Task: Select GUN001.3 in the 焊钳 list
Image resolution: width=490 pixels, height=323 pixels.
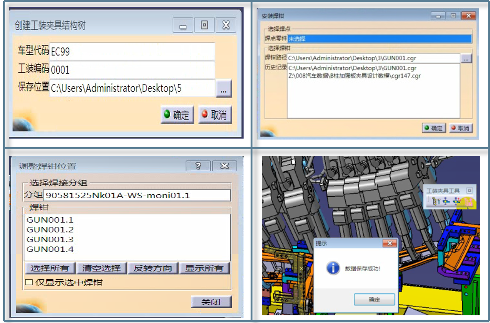Action: (50, 239)
